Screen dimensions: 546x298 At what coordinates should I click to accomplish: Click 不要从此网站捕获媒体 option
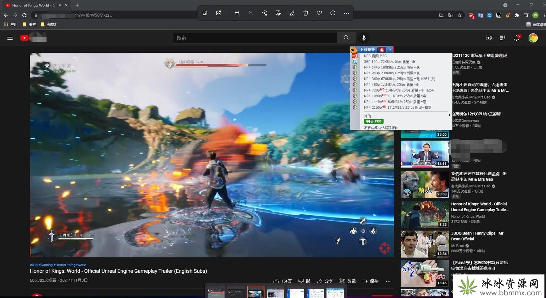pyautogui.click(x=381, y=128)
